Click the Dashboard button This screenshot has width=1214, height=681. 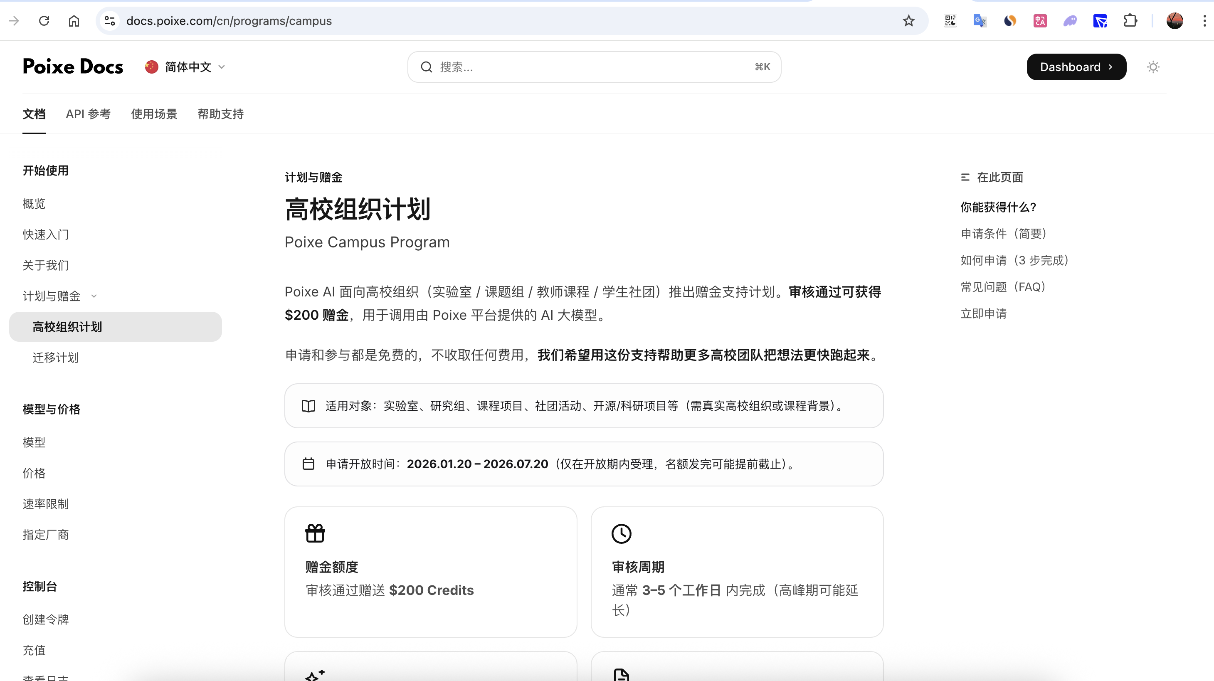pos(1076,67)
